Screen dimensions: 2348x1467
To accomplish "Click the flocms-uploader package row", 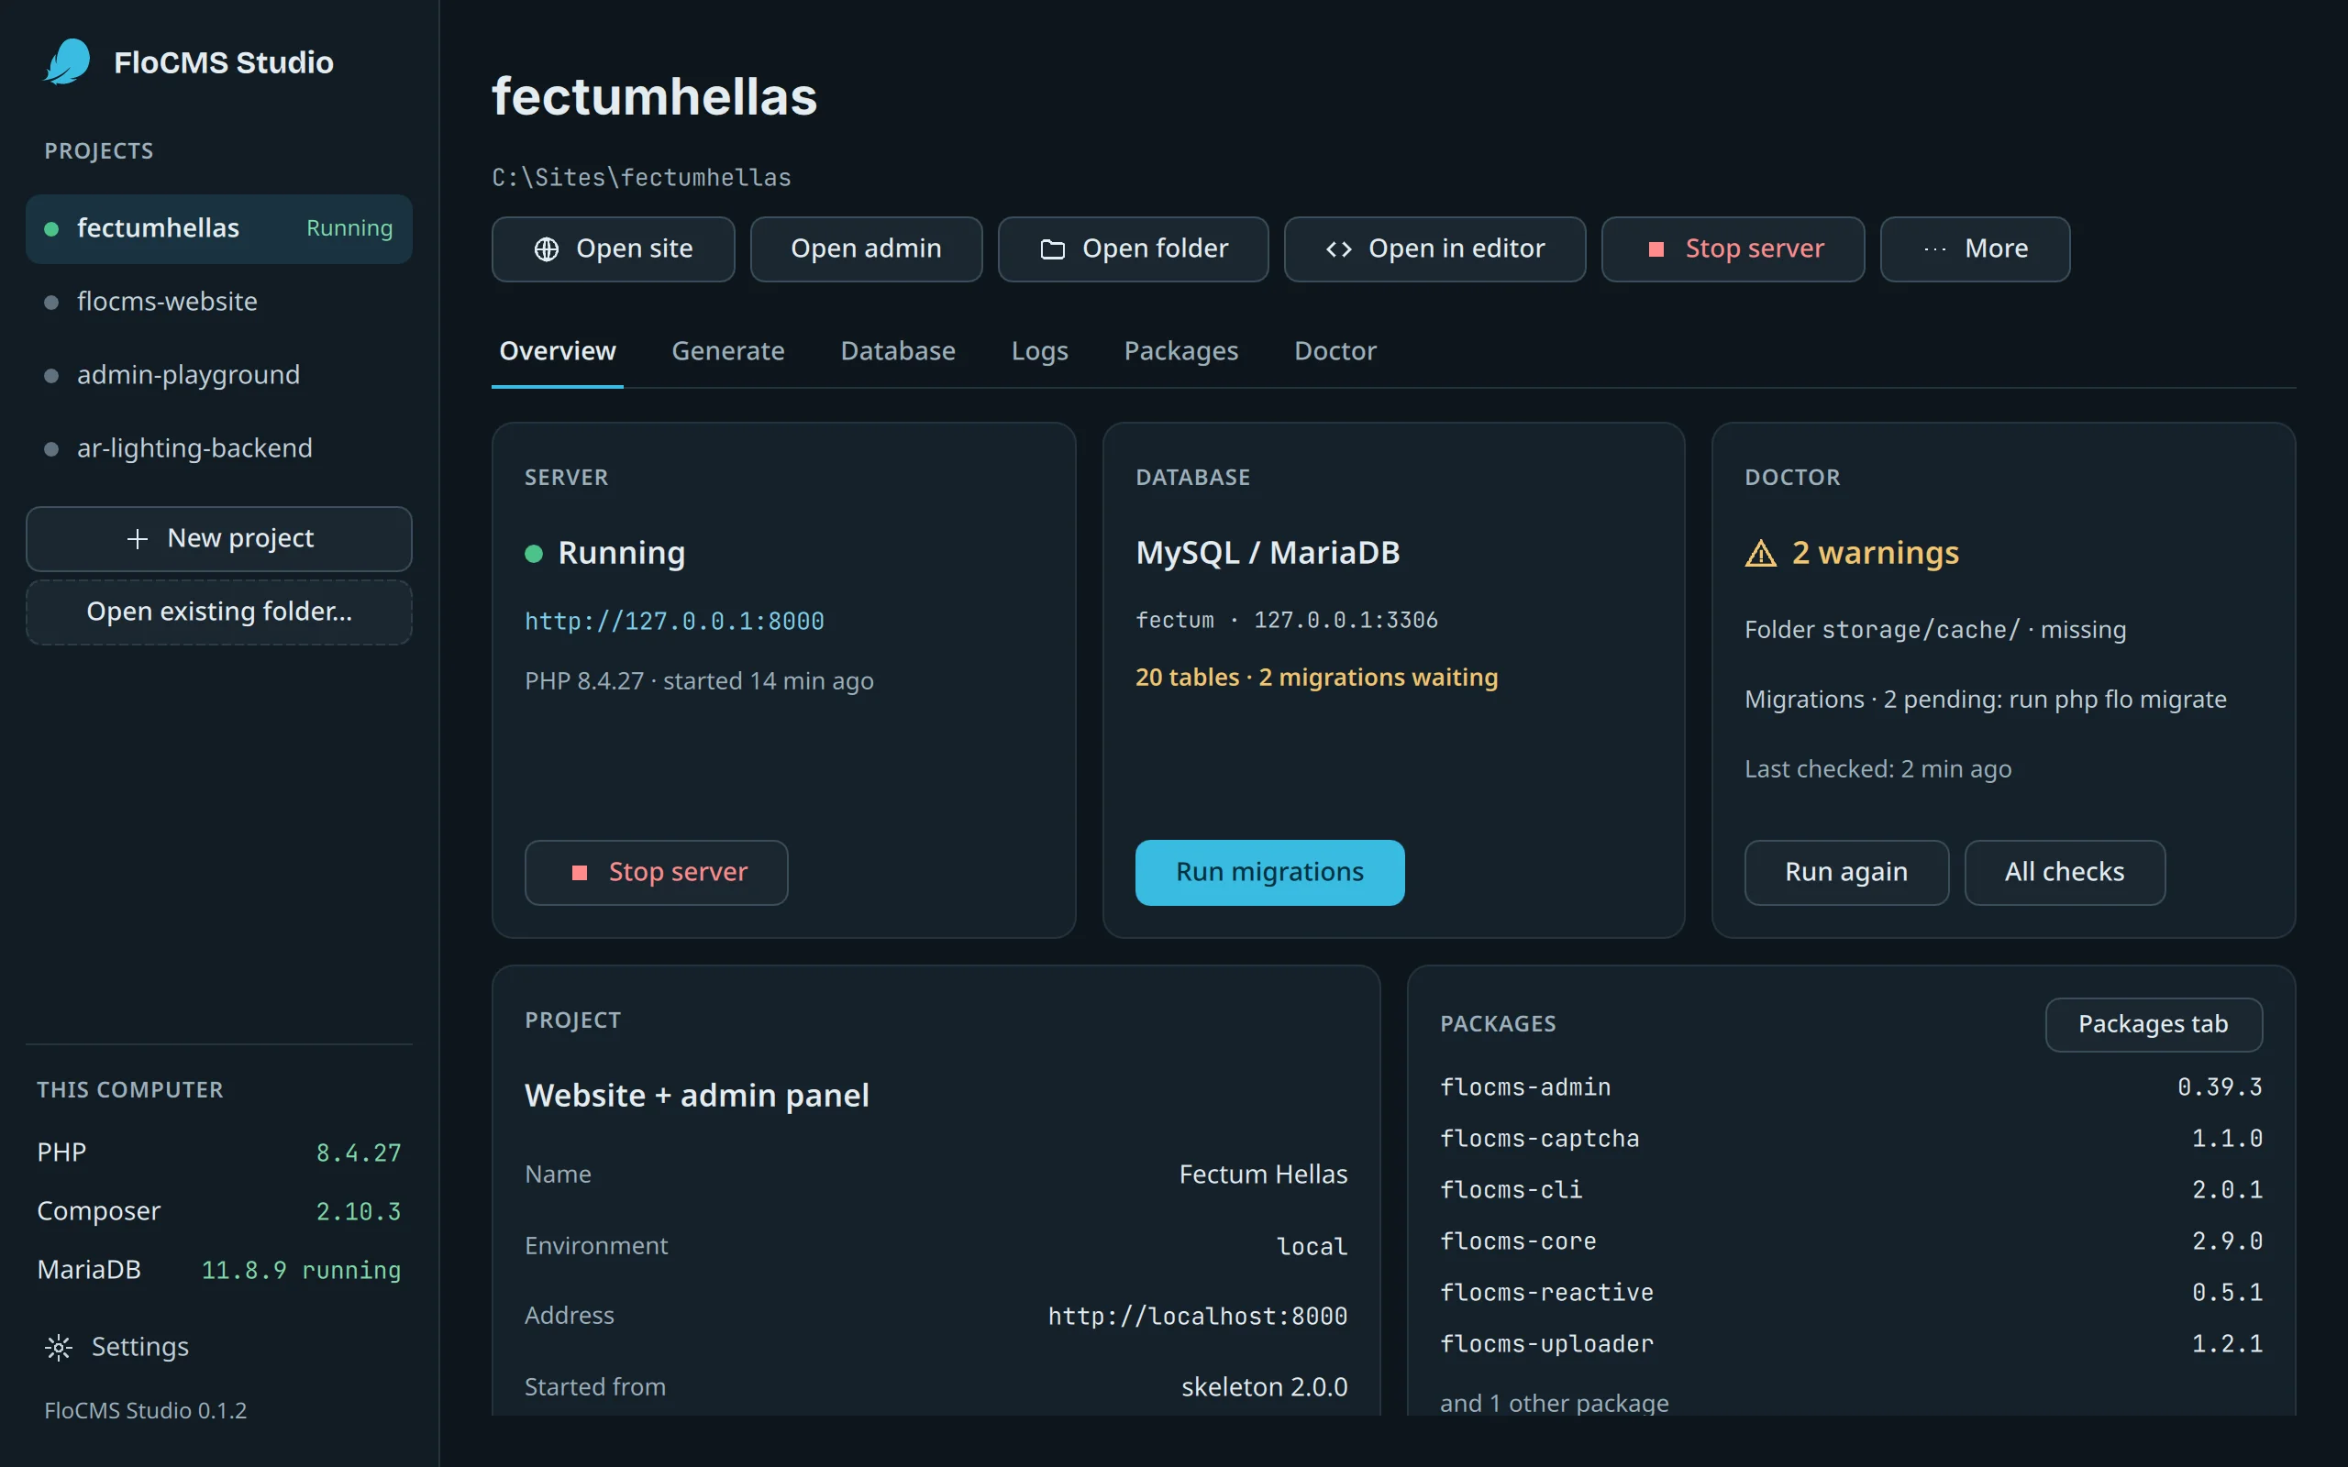I will pyautogui.click(x=1851, y=1345).
